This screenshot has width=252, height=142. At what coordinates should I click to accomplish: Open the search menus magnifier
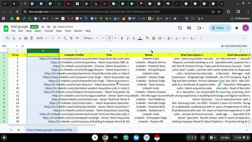pyautogui.click(x=7, y=38)
